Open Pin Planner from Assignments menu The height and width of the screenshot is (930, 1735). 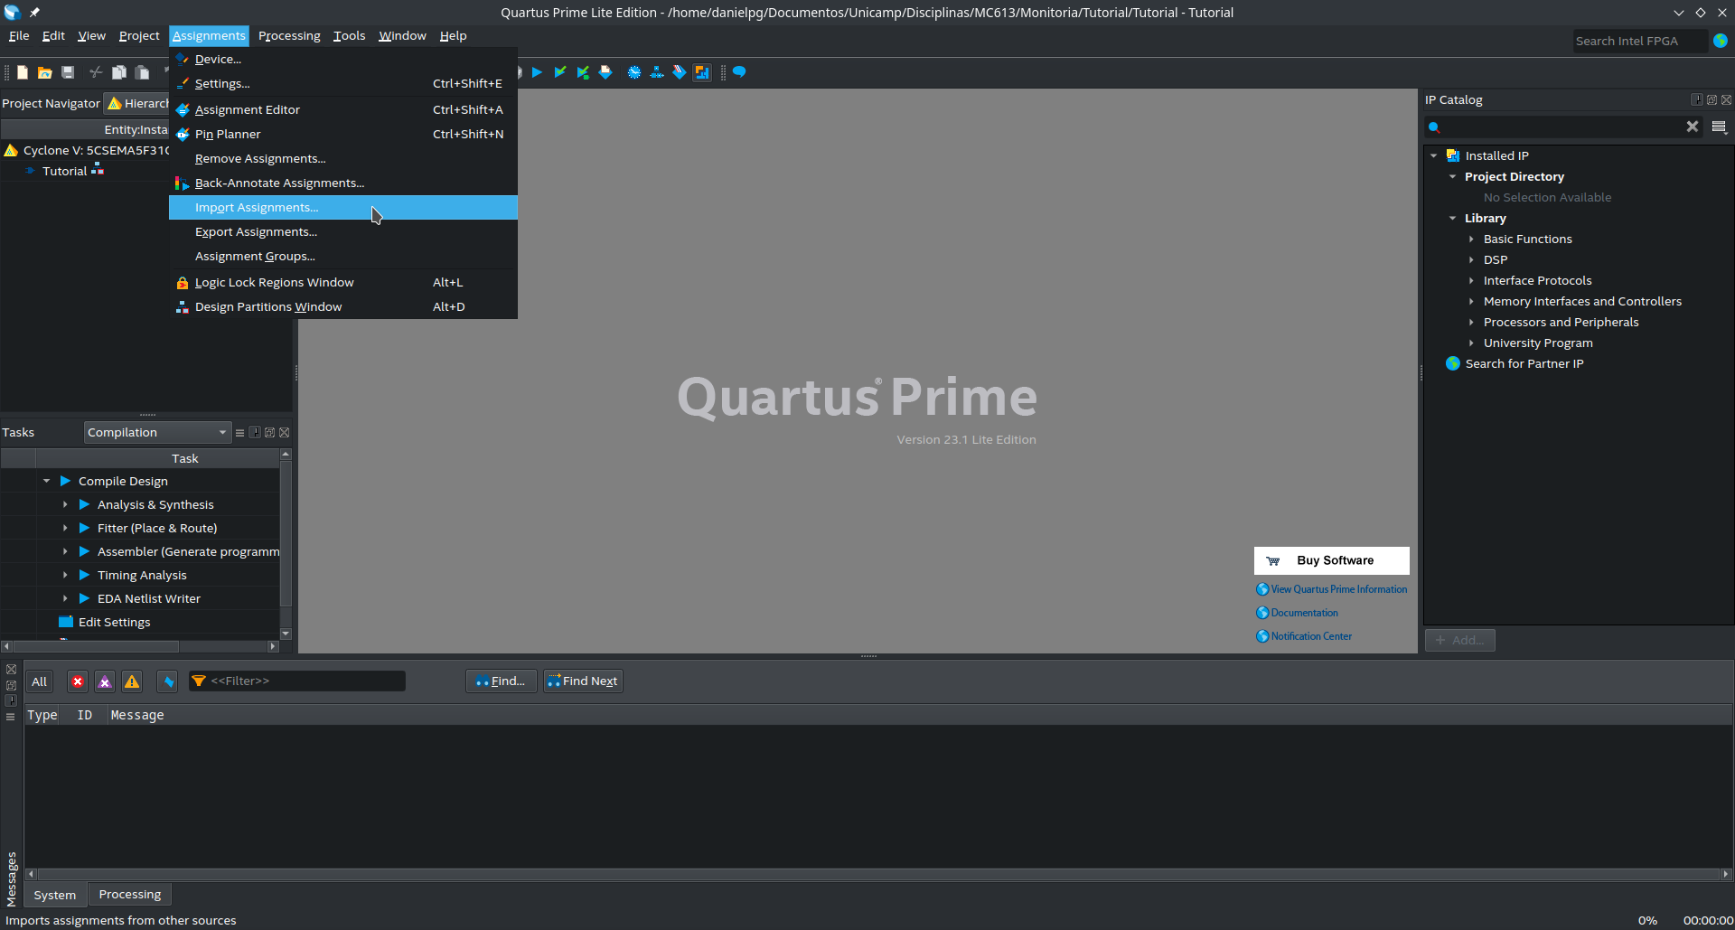click(343, 135)
